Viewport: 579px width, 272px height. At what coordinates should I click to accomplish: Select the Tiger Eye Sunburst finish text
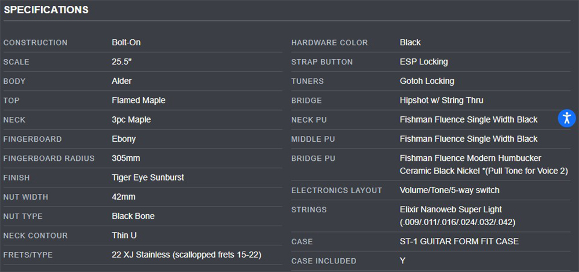pos(148,178)
